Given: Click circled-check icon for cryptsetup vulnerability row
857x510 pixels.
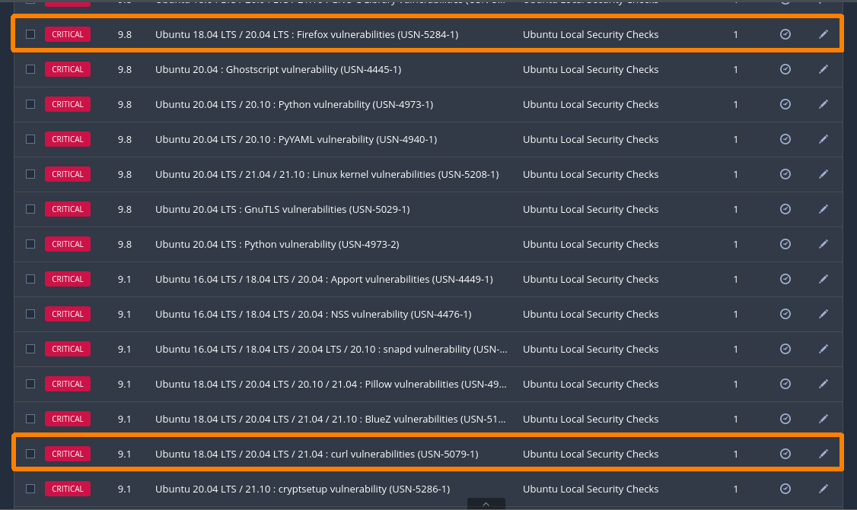Looking at the screenshot, I should [785, 489].
